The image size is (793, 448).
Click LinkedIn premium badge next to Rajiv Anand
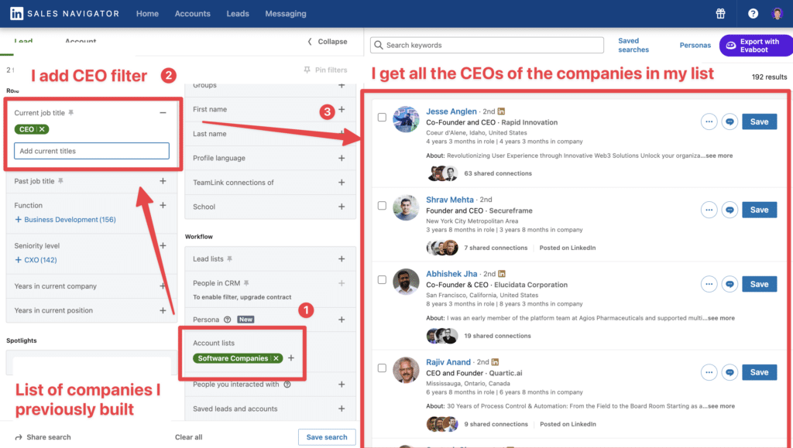tap(495, 362)
